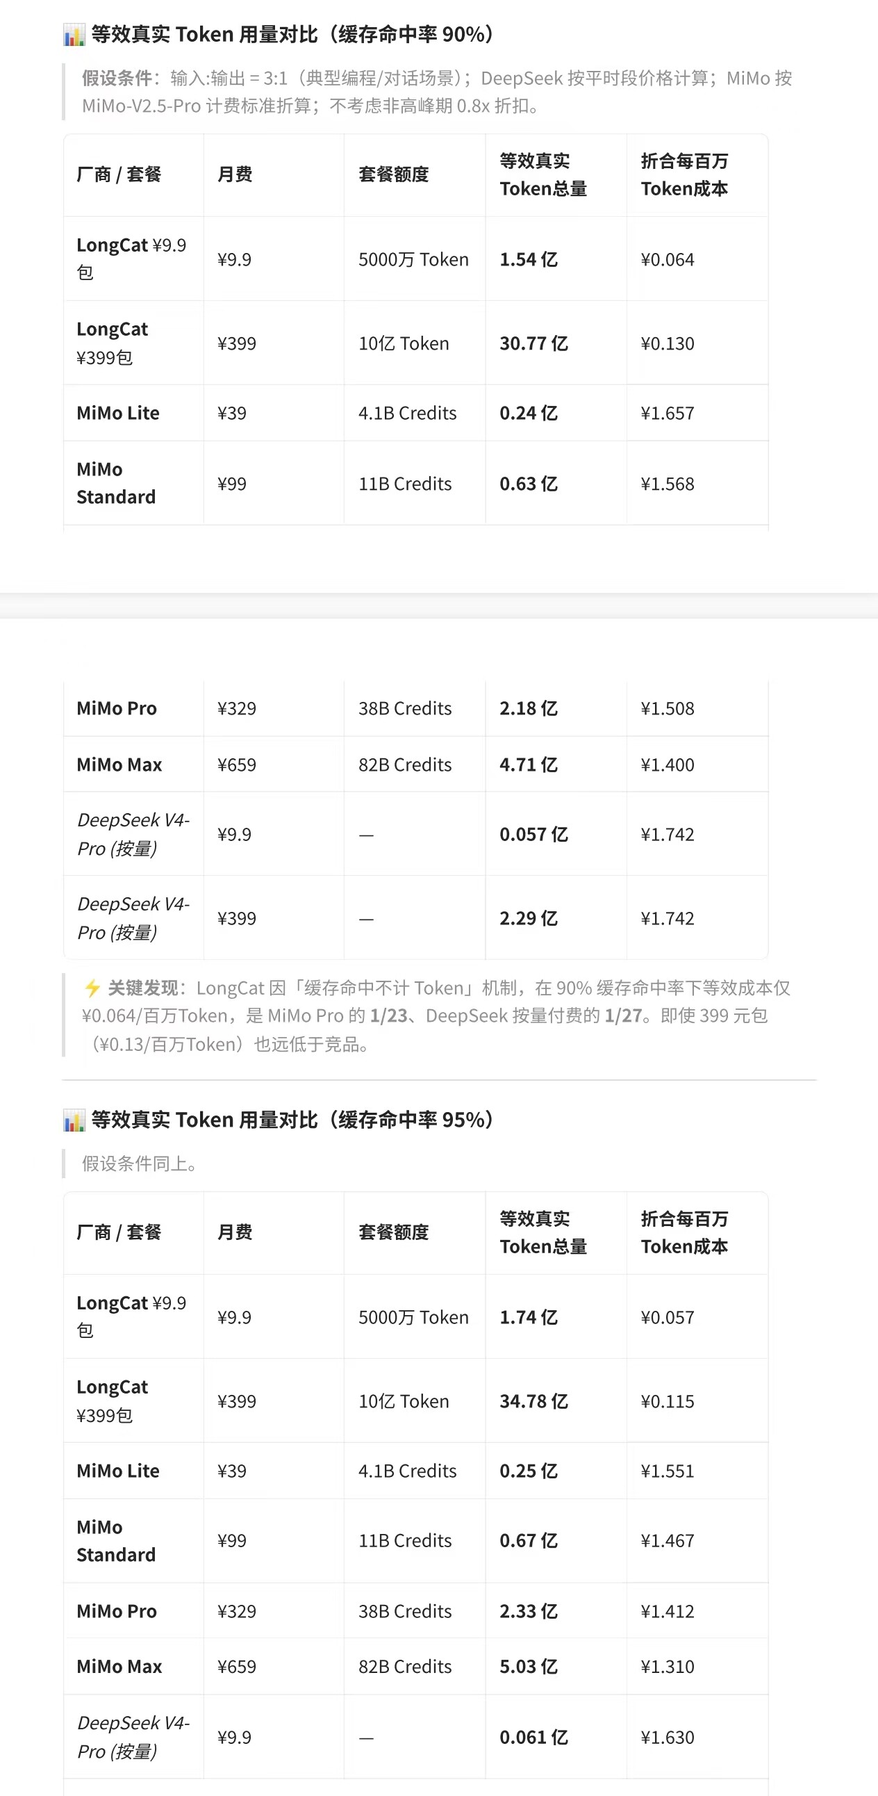Select the 34.78 亿 cell in the 95% table
This screenshot has width=878, height=1796.
pos(533,1401)
